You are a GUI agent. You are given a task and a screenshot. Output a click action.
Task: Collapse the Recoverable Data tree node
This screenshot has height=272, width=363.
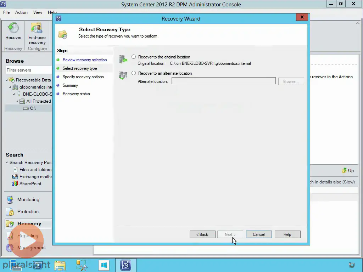pos(7,80)
